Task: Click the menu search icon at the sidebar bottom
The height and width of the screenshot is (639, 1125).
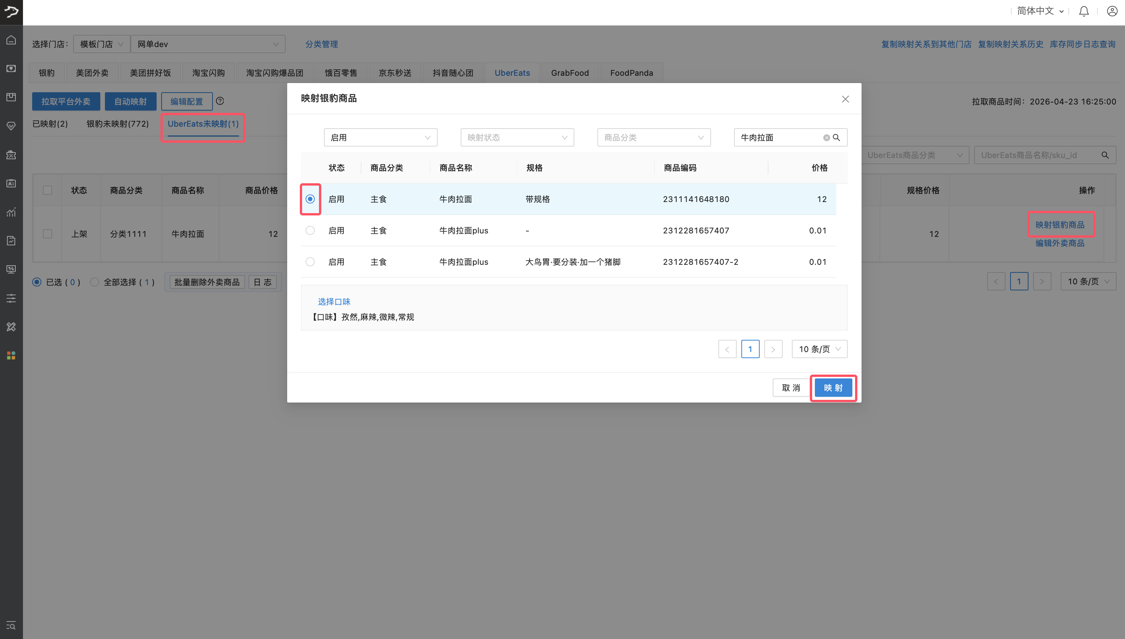Action: point(11,625)
